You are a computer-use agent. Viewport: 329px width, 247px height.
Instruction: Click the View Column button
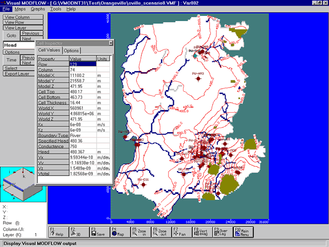pos(23,17)
